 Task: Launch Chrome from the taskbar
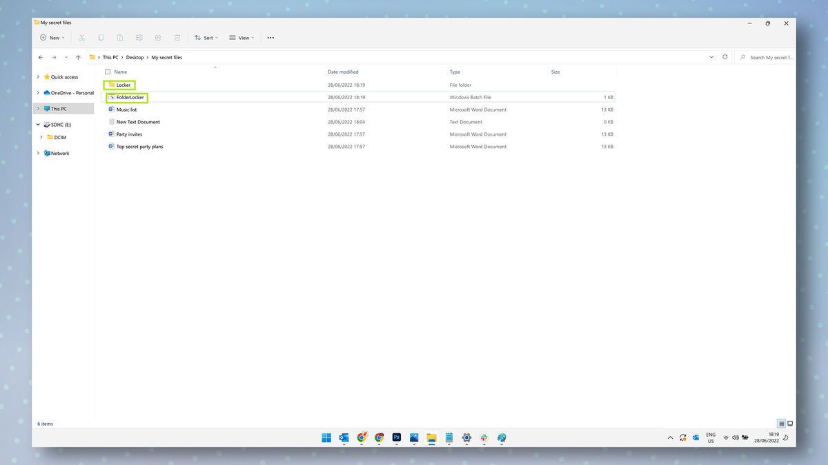click(x=379, y=437)
